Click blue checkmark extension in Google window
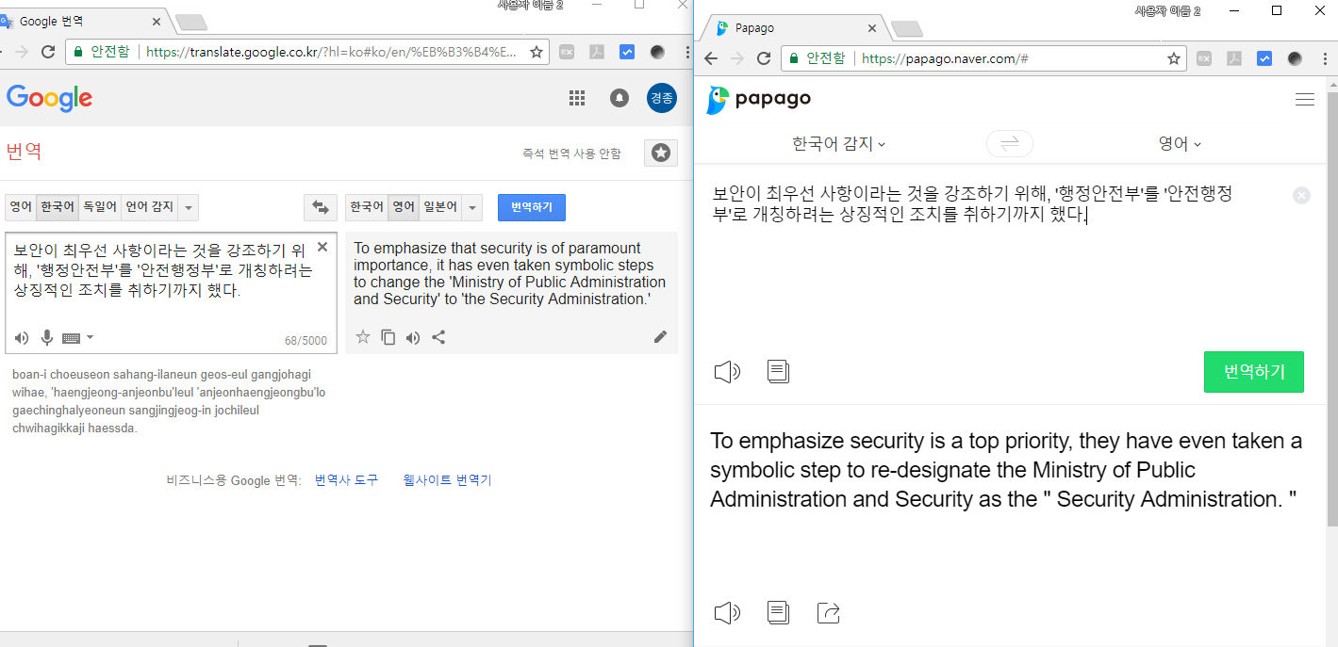Screen dimensions: 1338x647 [x=627, y=53]
